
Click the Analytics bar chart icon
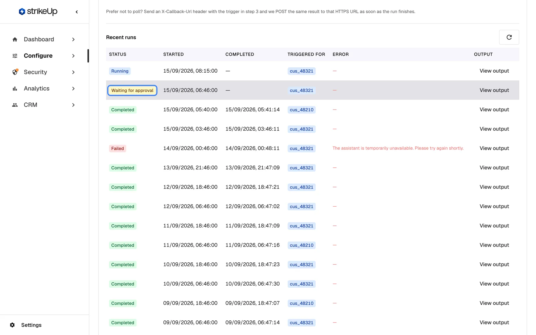15,88
